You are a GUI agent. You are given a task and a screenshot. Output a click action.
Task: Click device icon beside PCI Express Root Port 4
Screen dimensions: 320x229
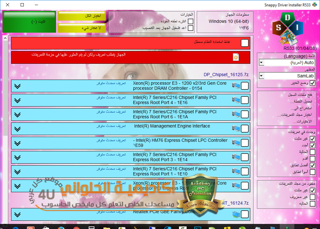[x=236, y=100]
